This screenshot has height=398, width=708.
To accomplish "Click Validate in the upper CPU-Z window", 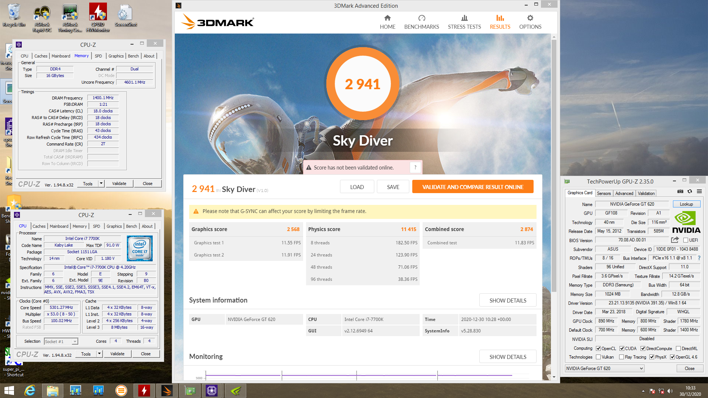I will (x=119, y=184).
